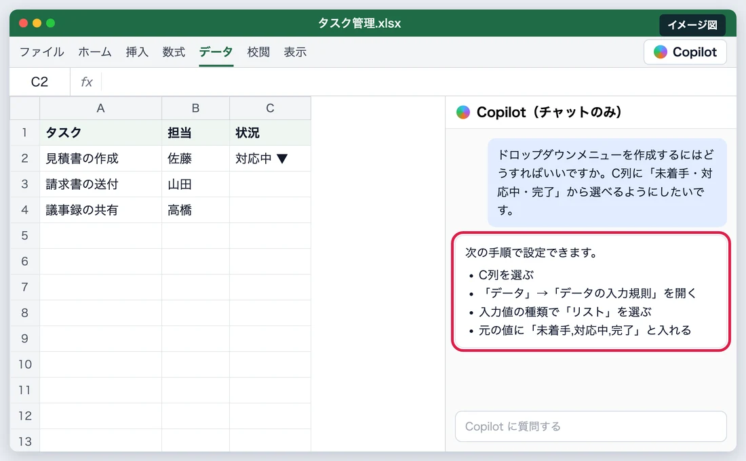Click the イメージ図 badge
The image size is (746, 461).
pyautogui.click(x=692, y=24)
